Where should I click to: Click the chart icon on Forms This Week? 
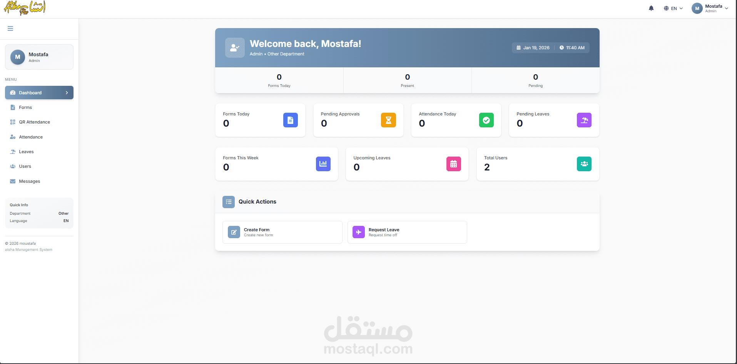(323, 164)
